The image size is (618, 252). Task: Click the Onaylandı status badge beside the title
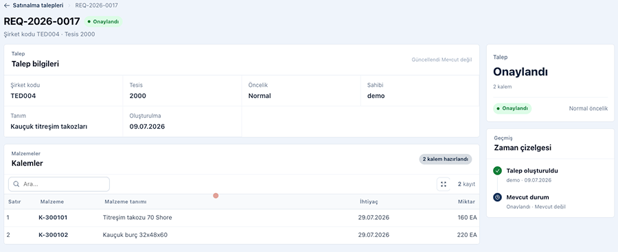(x=103, y=22)
